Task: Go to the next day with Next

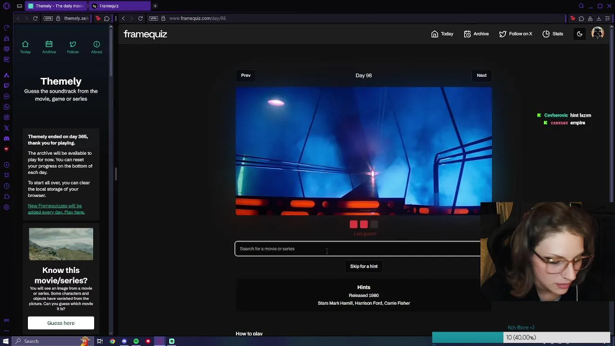Action: pyautogui.click(x=481, y=75)
